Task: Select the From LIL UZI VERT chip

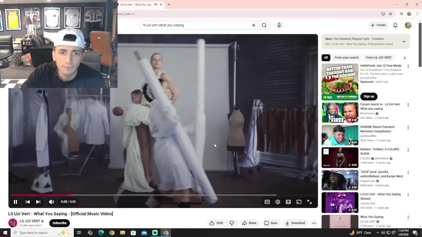Action: pyautogui.click(x=378, y=58)
